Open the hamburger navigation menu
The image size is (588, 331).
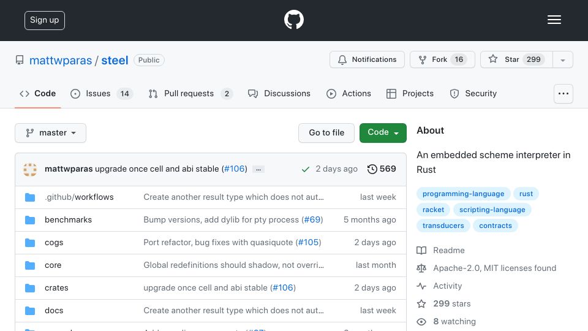[554, 20]
